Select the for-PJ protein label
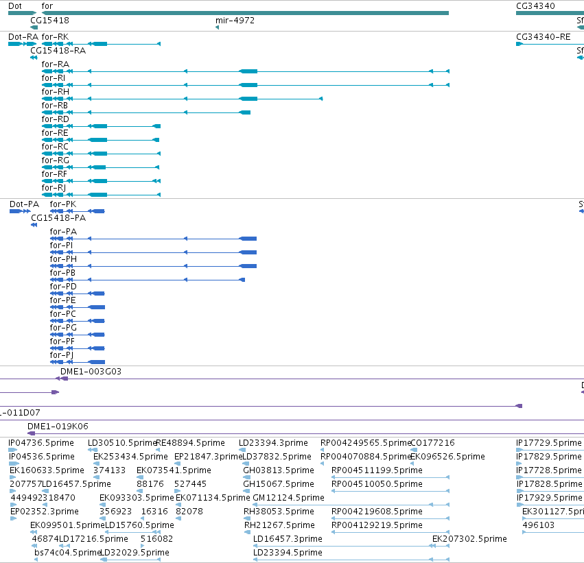The height and width of the screenshot is (563, 584). (62, 355)
